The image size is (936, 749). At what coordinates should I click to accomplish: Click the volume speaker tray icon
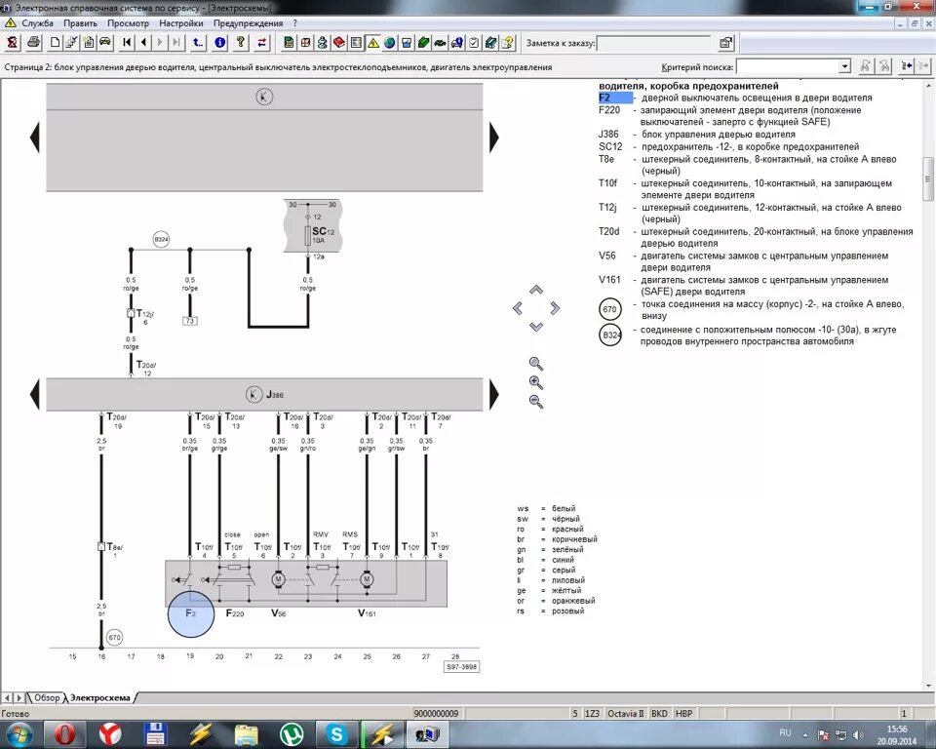coord(858,734)
